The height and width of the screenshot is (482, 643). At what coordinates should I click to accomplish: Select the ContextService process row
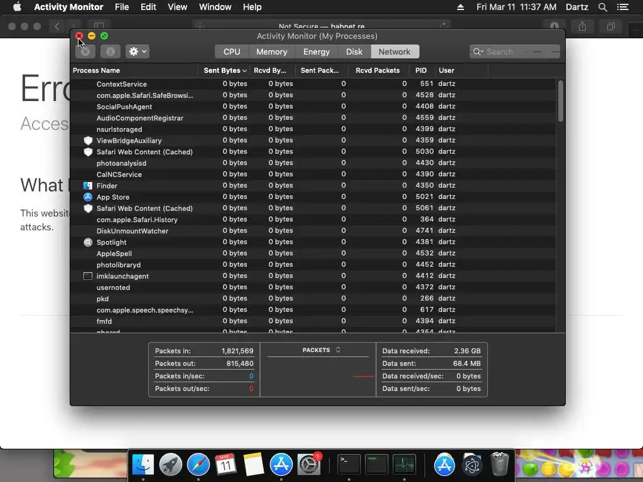313,83
